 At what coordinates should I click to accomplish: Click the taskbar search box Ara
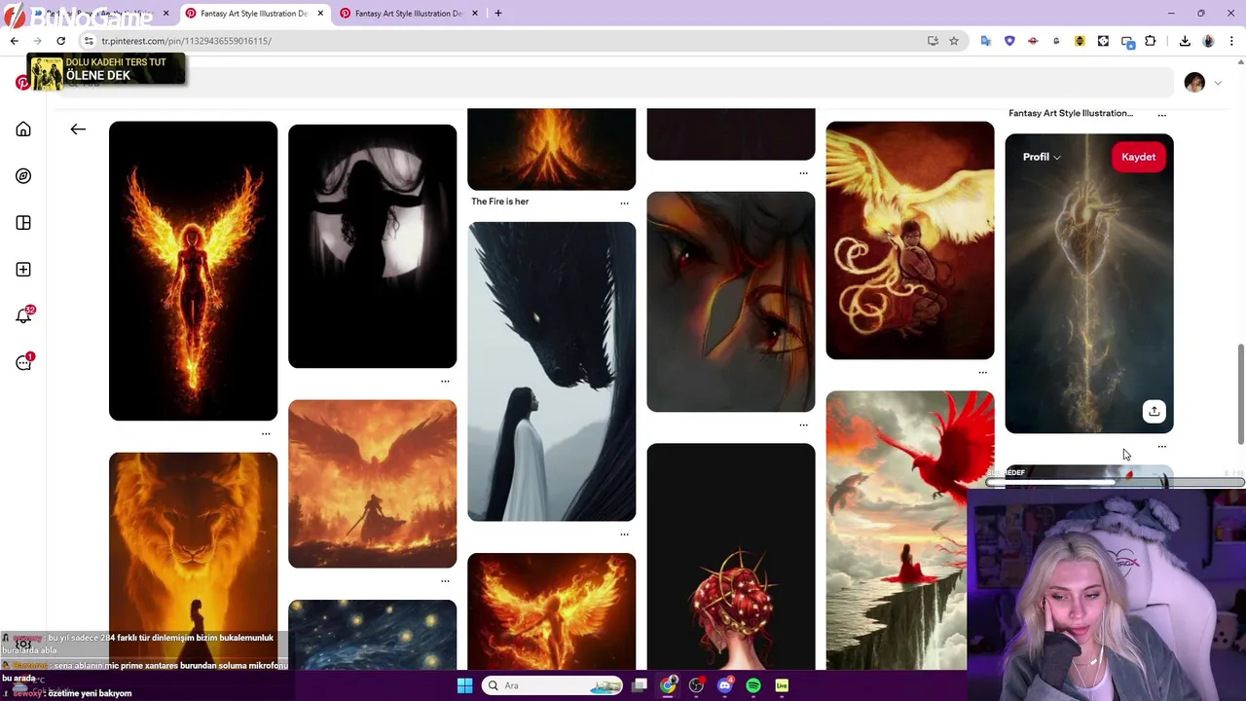552,685
